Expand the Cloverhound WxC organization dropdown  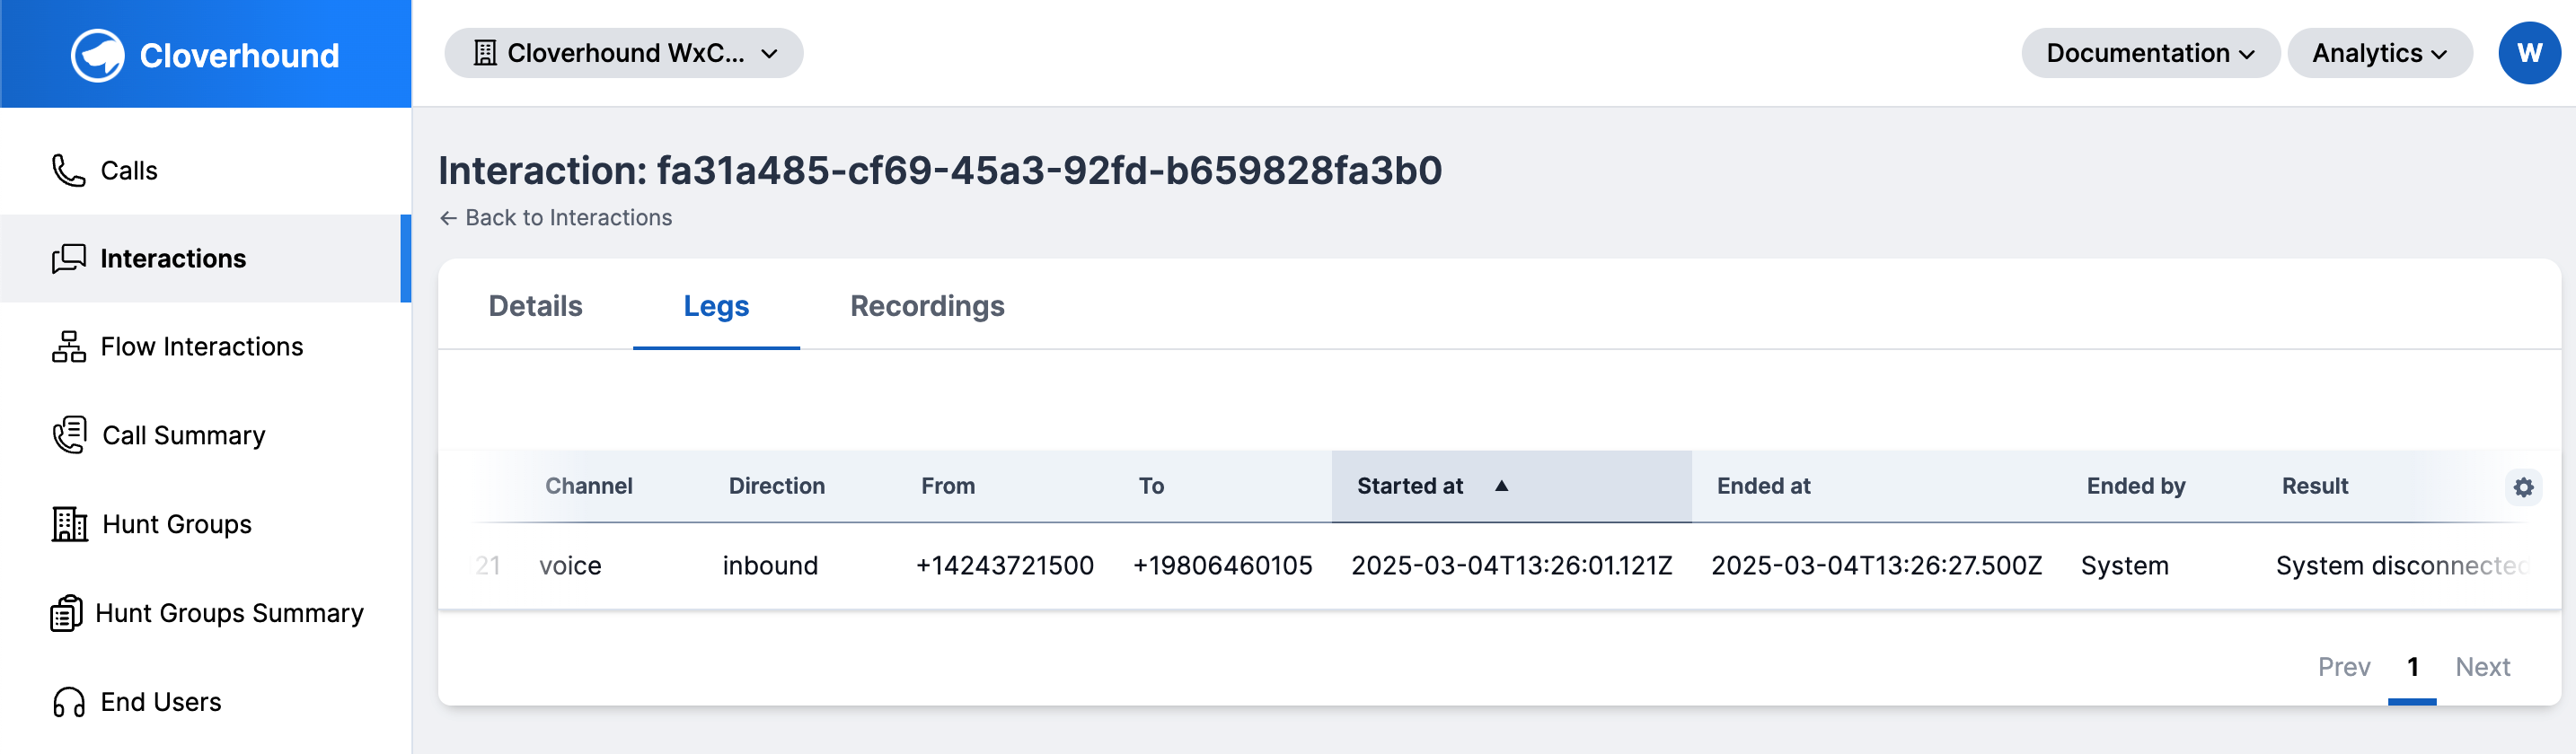point(624,53)
